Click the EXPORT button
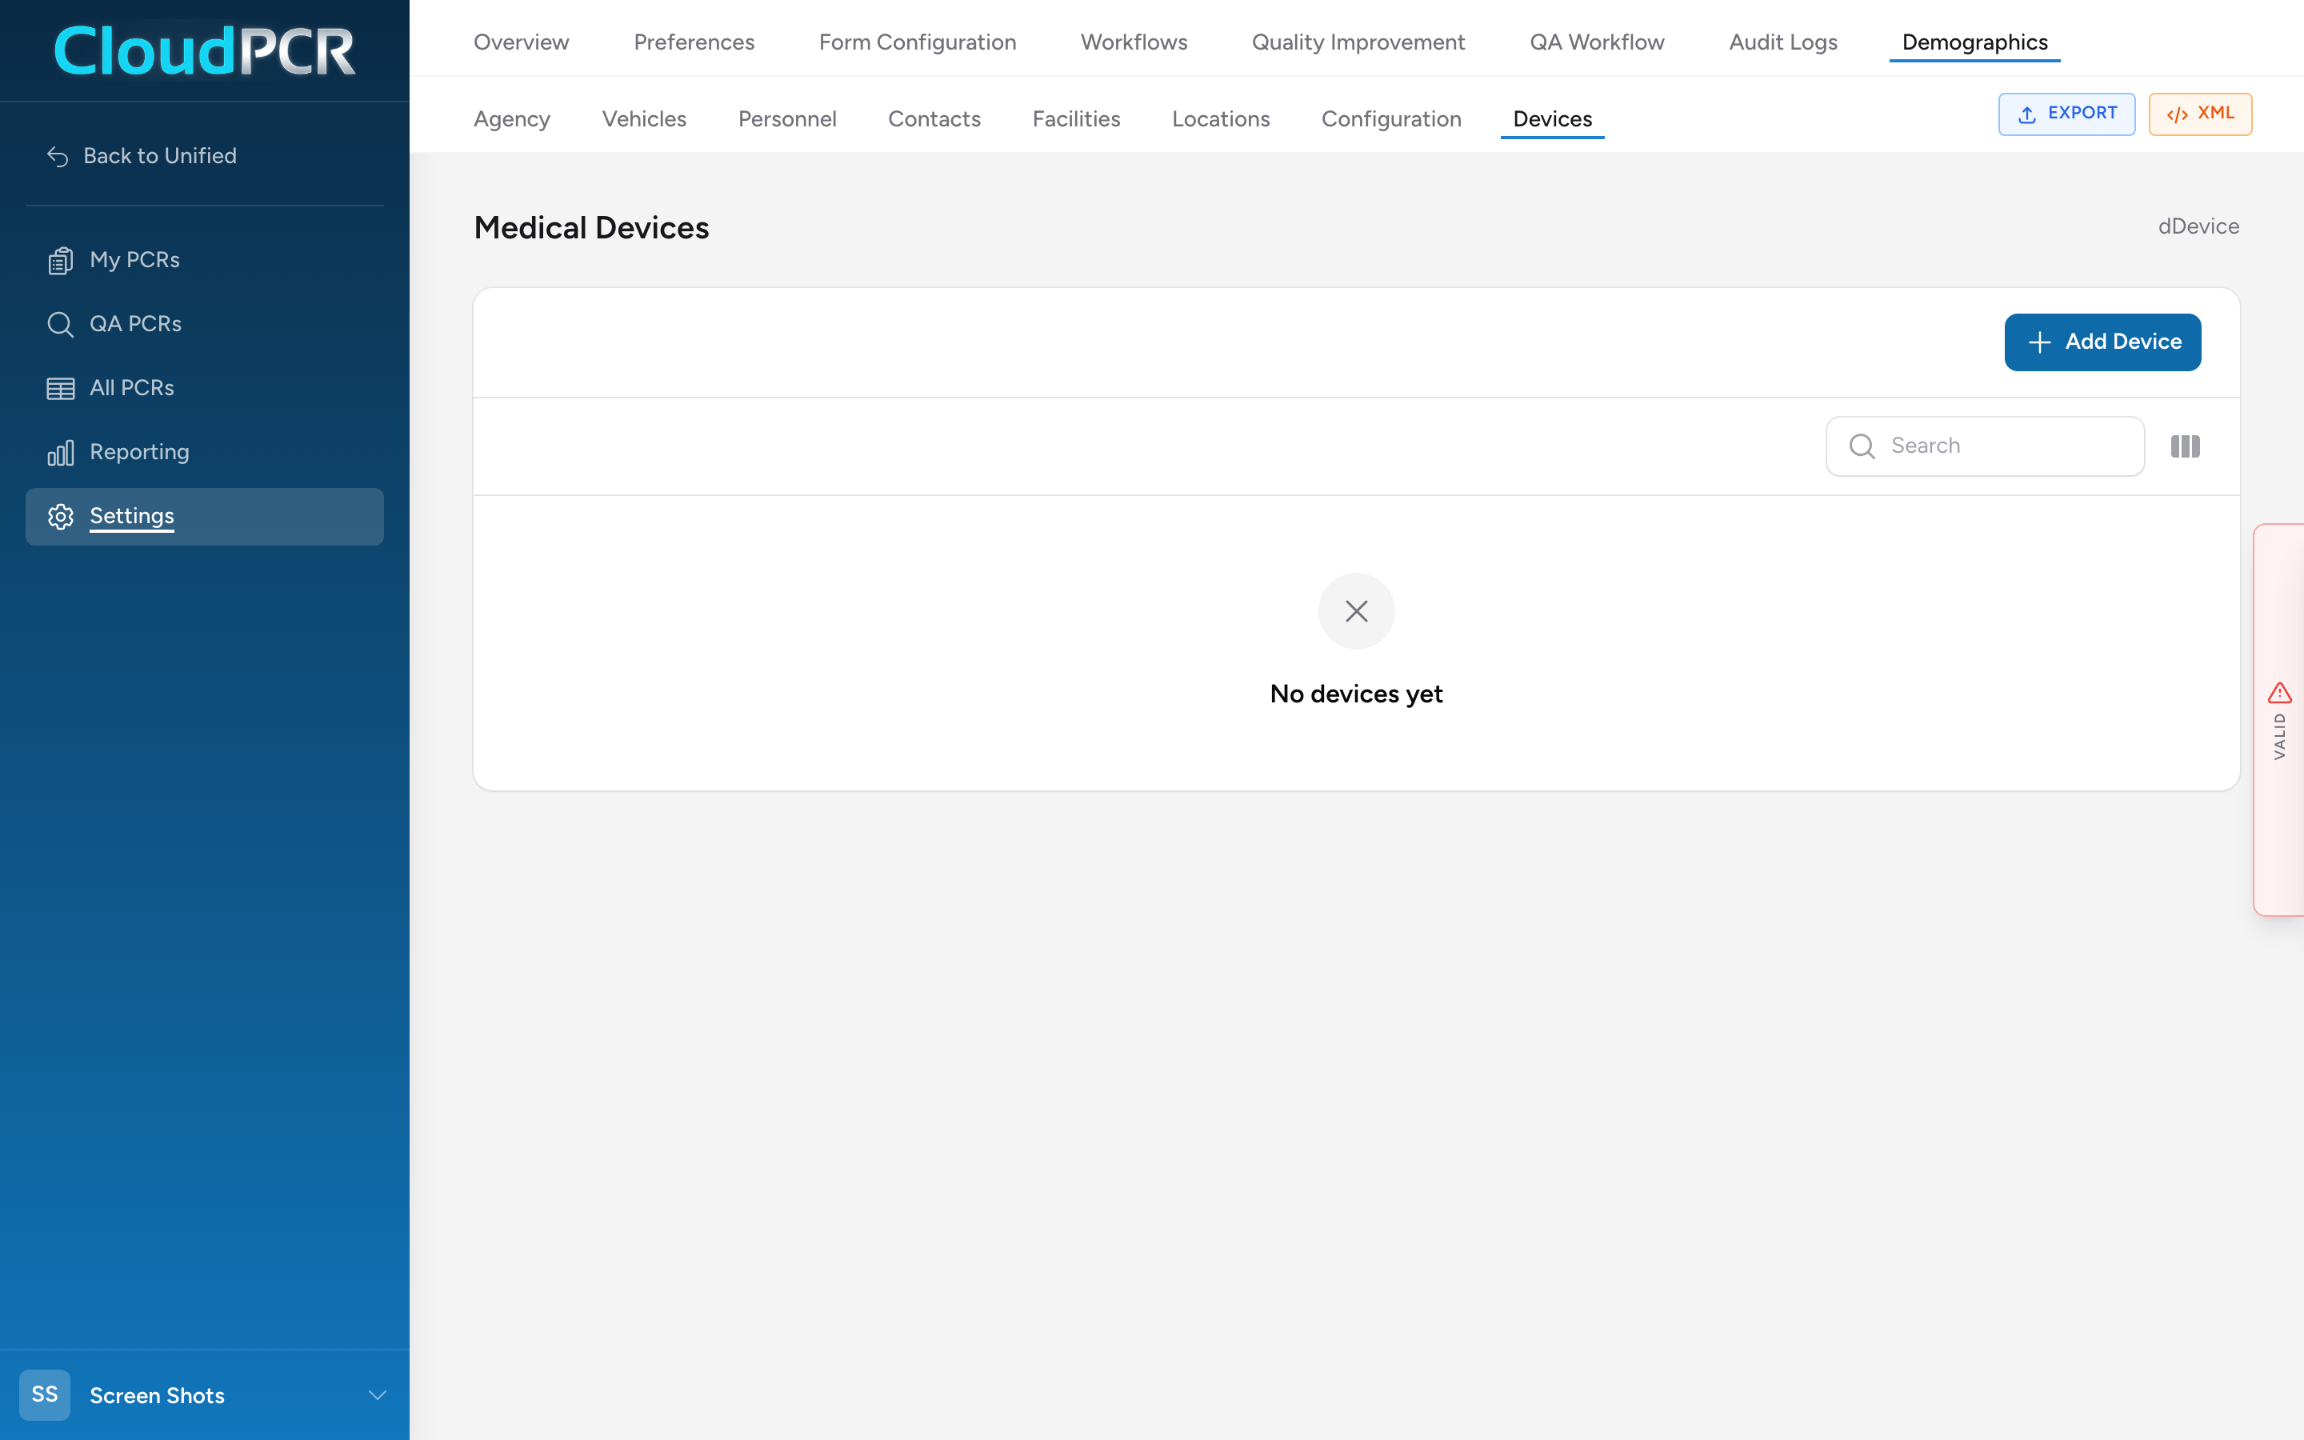 [x=2066, y=114]
